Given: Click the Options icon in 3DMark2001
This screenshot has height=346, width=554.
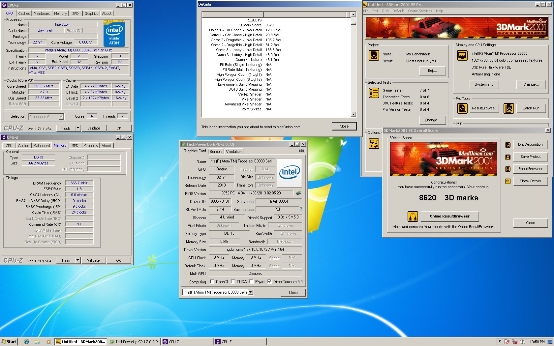Looking at the screenshot, I should 374,144.
